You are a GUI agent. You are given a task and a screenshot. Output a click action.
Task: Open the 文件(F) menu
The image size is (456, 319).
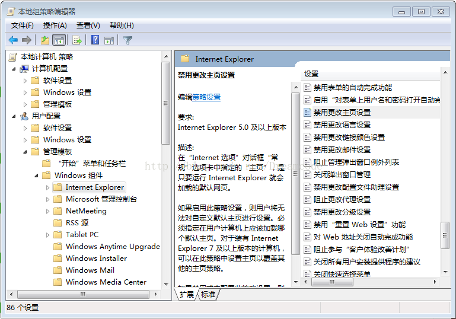[22, 25]
